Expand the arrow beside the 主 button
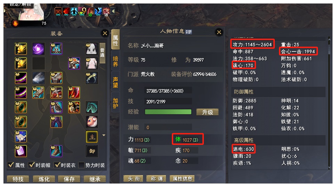 [104, 135]
